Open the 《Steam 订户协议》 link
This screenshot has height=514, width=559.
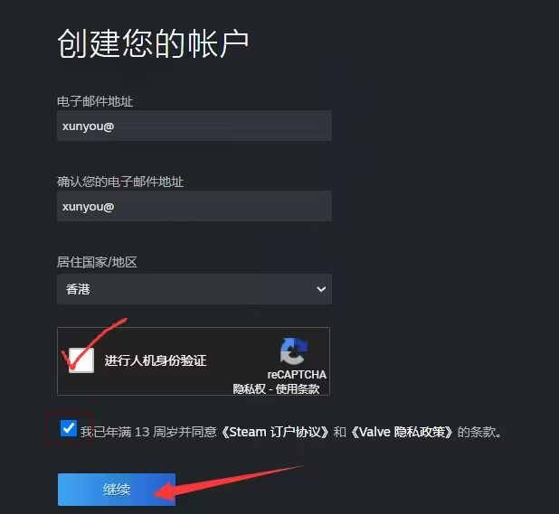[275, 432]
